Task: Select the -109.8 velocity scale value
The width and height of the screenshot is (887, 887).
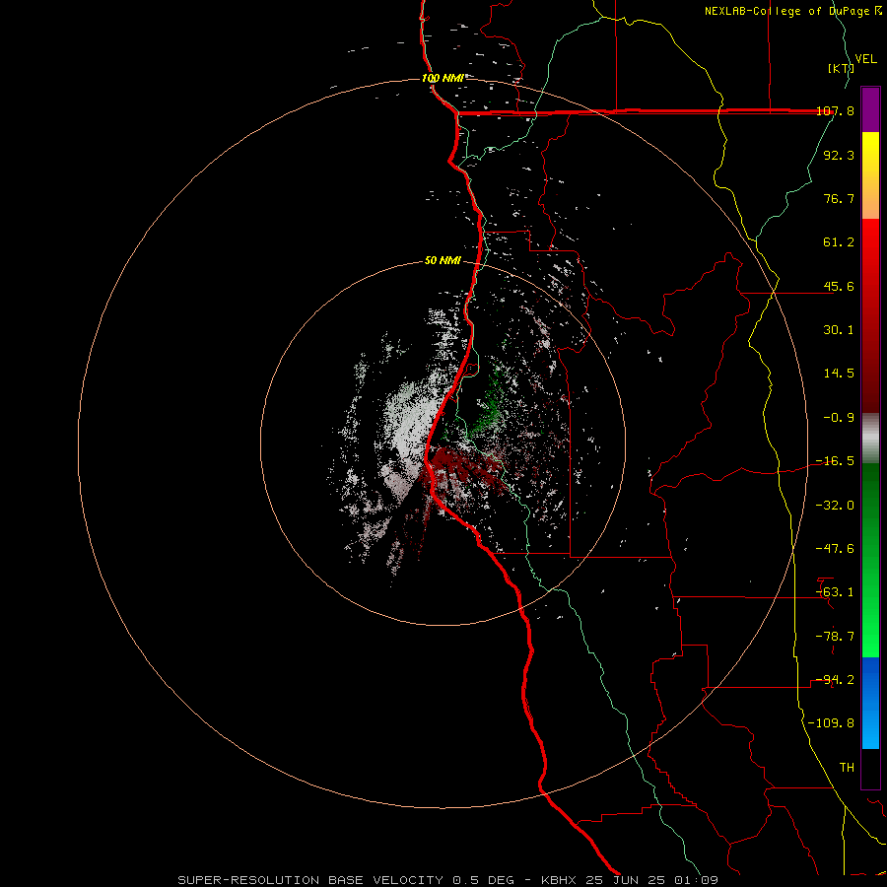Action: point(831,723)
